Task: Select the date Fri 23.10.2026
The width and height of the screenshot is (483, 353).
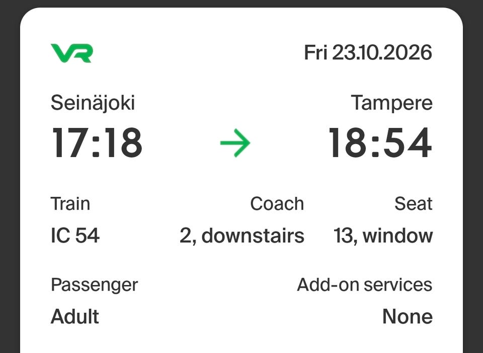Action: [x=368, y=52]
